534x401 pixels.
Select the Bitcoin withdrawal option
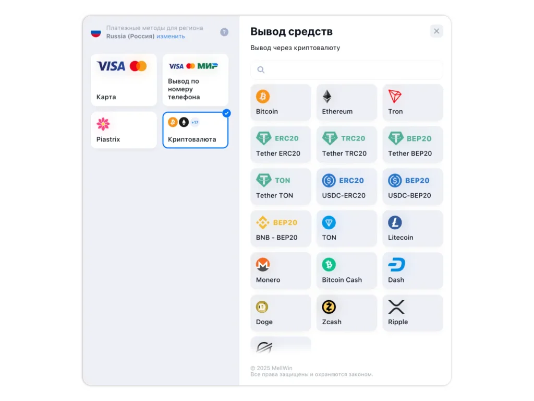(x=281, y=103)
